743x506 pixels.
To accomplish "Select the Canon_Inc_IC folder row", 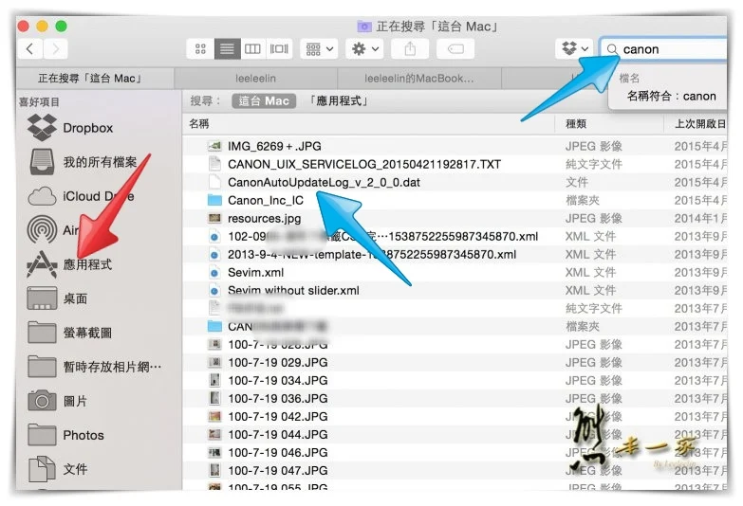I will 455,200.
